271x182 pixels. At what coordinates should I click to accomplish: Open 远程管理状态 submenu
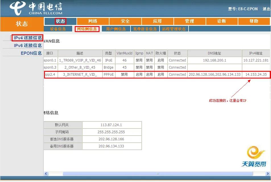click(174, 29)
